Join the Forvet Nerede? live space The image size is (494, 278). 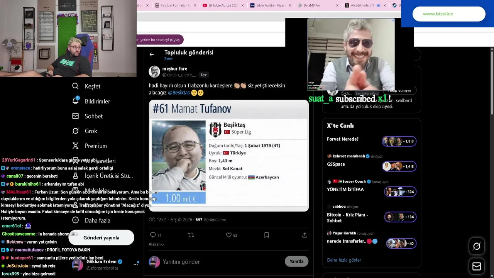371,141
